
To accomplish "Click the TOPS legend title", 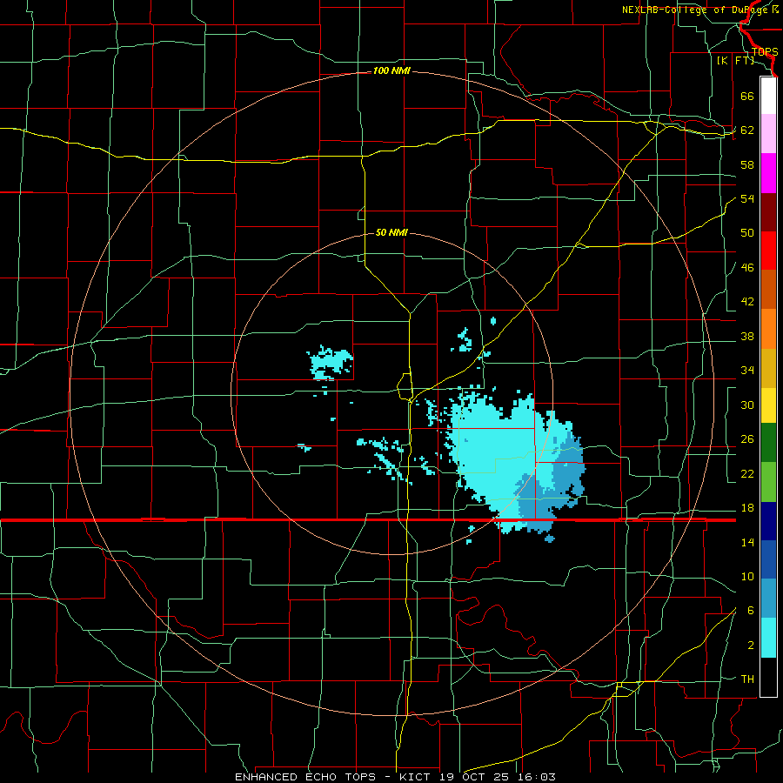I will (765, 52).
